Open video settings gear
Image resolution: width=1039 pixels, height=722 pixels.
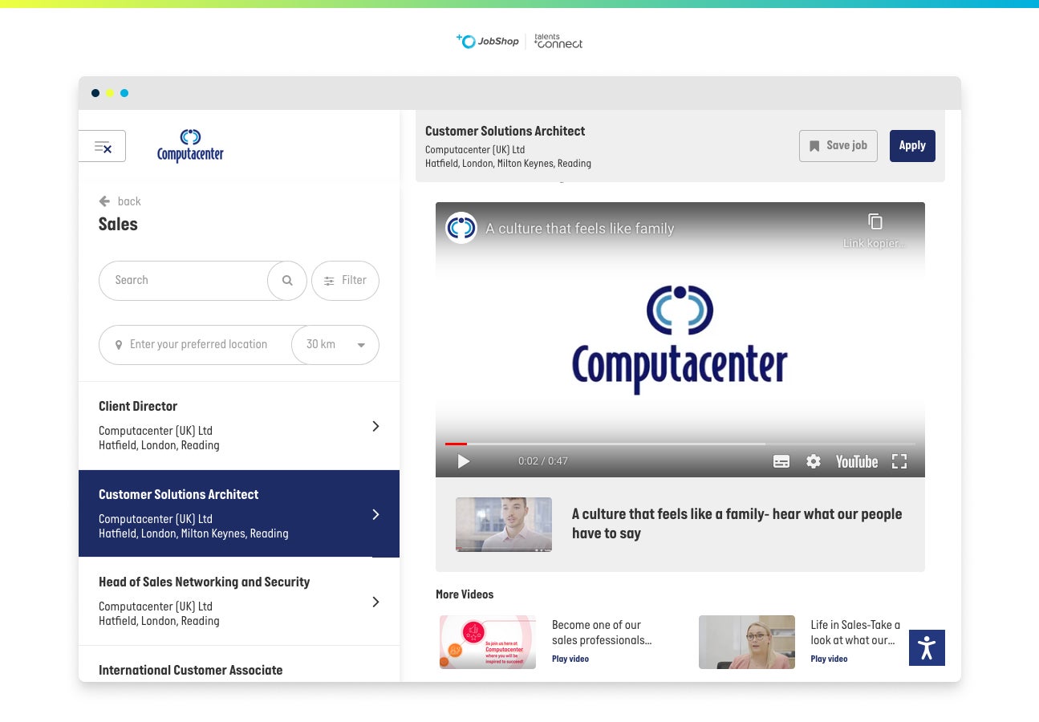814,461
